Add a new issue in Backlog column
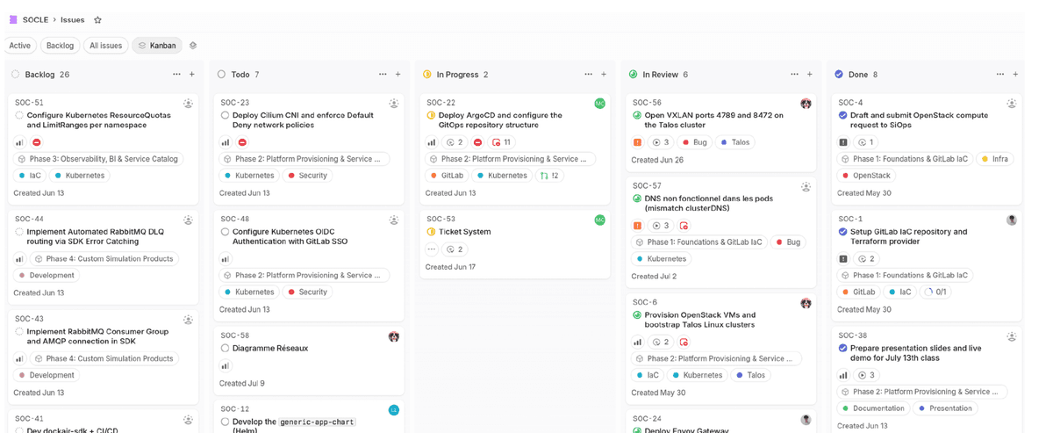The width and height of the screenshot is (1053, 433). coord(192,75)
